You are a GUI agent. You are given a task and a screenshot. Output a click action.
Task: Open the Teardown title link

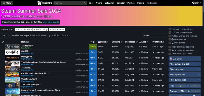tap(26, 68)
